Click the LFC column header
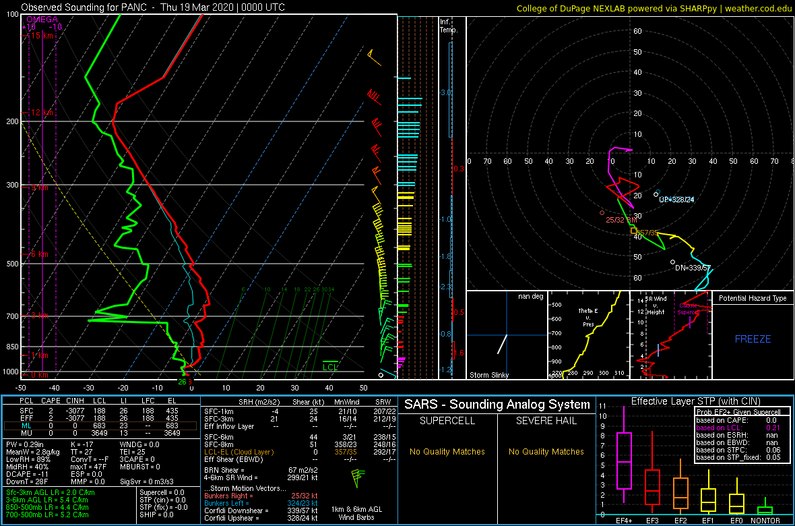This screenshot has width=795, height=526. [x=147, y=401]
